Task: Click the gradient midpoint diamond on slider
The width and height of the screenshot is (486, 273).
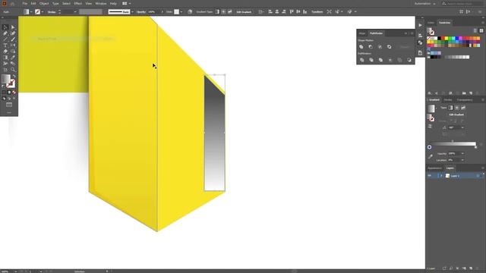Action: 453,141
